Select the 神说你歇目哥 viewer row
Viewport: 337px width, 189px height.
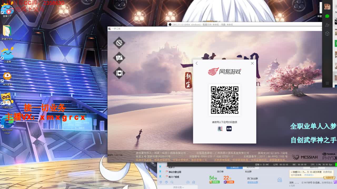click(x=175, y=172)
